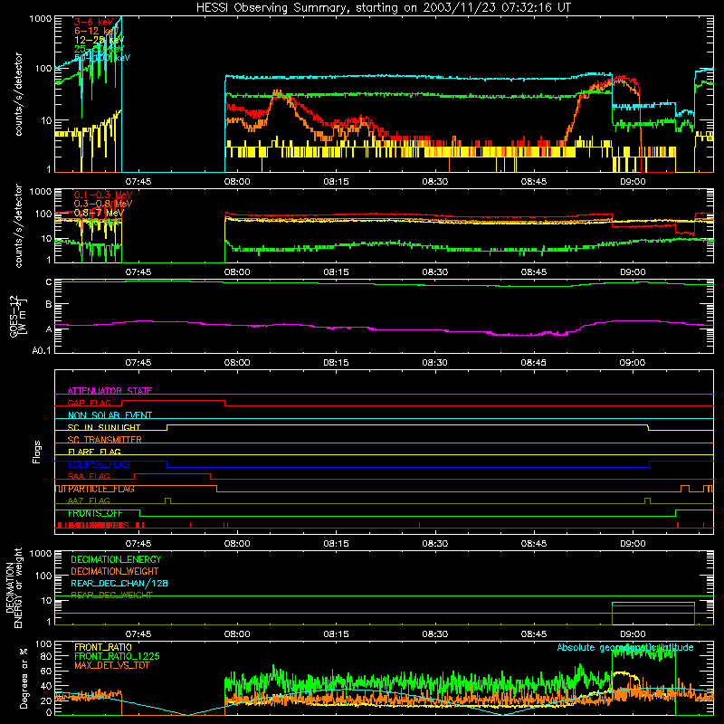
Task: Click the Degrees or % axis title
Action: (24, 678)
